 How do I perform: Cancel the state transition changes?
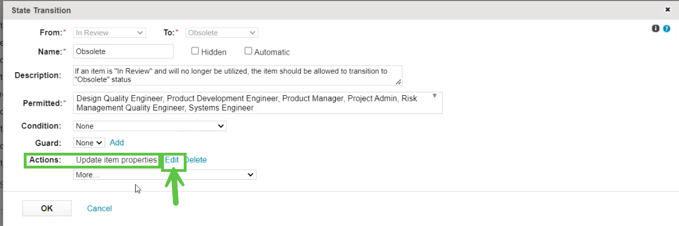(x=100, y=209)
